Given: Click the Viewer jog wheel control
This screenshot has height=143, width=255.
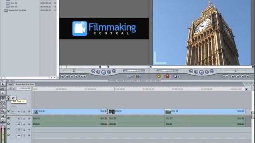Looking at the screenshot, I should (x=134, y=71).
